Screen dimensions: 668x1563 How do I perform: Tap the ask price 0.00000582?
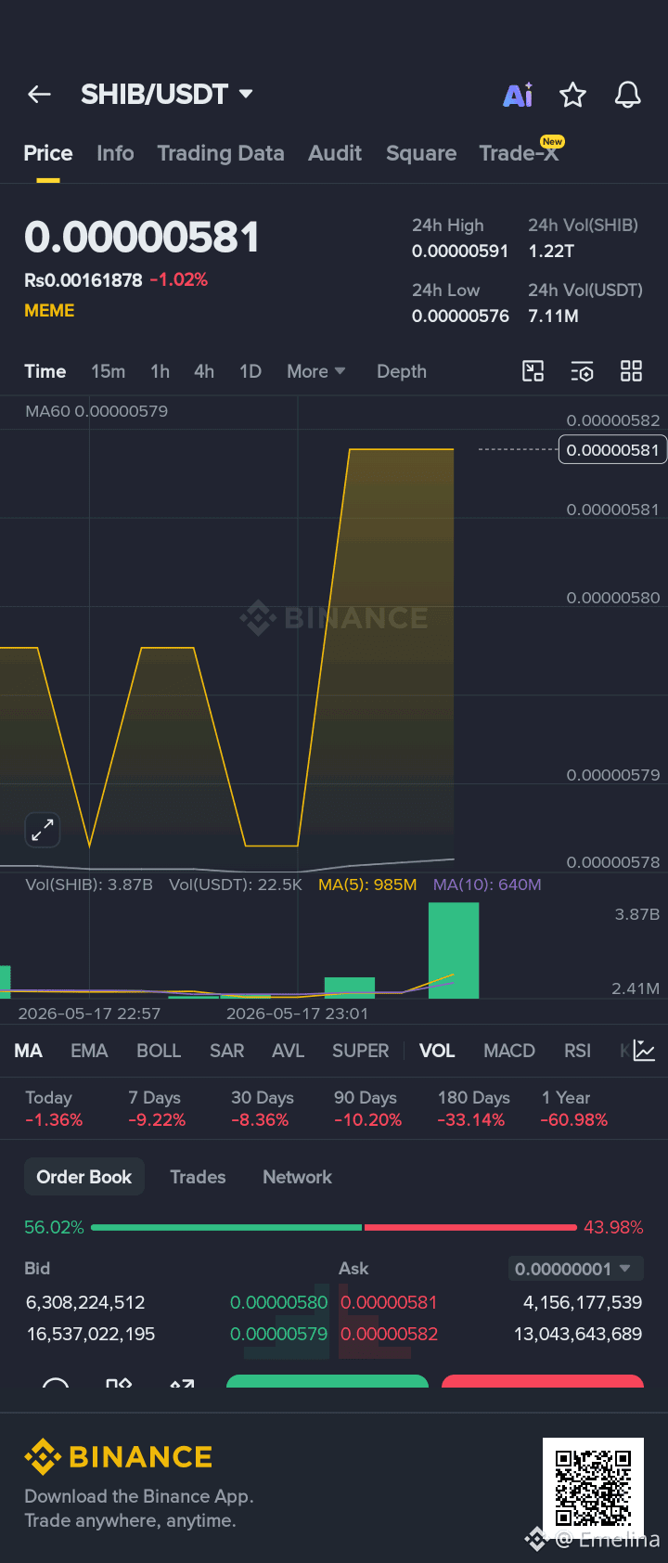(x=389, y=1334)
